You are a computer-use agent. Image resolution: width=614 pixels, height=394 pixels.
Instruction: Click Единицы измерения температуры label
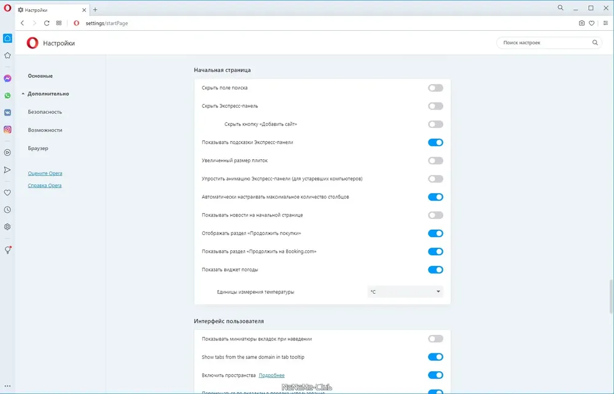255,292
